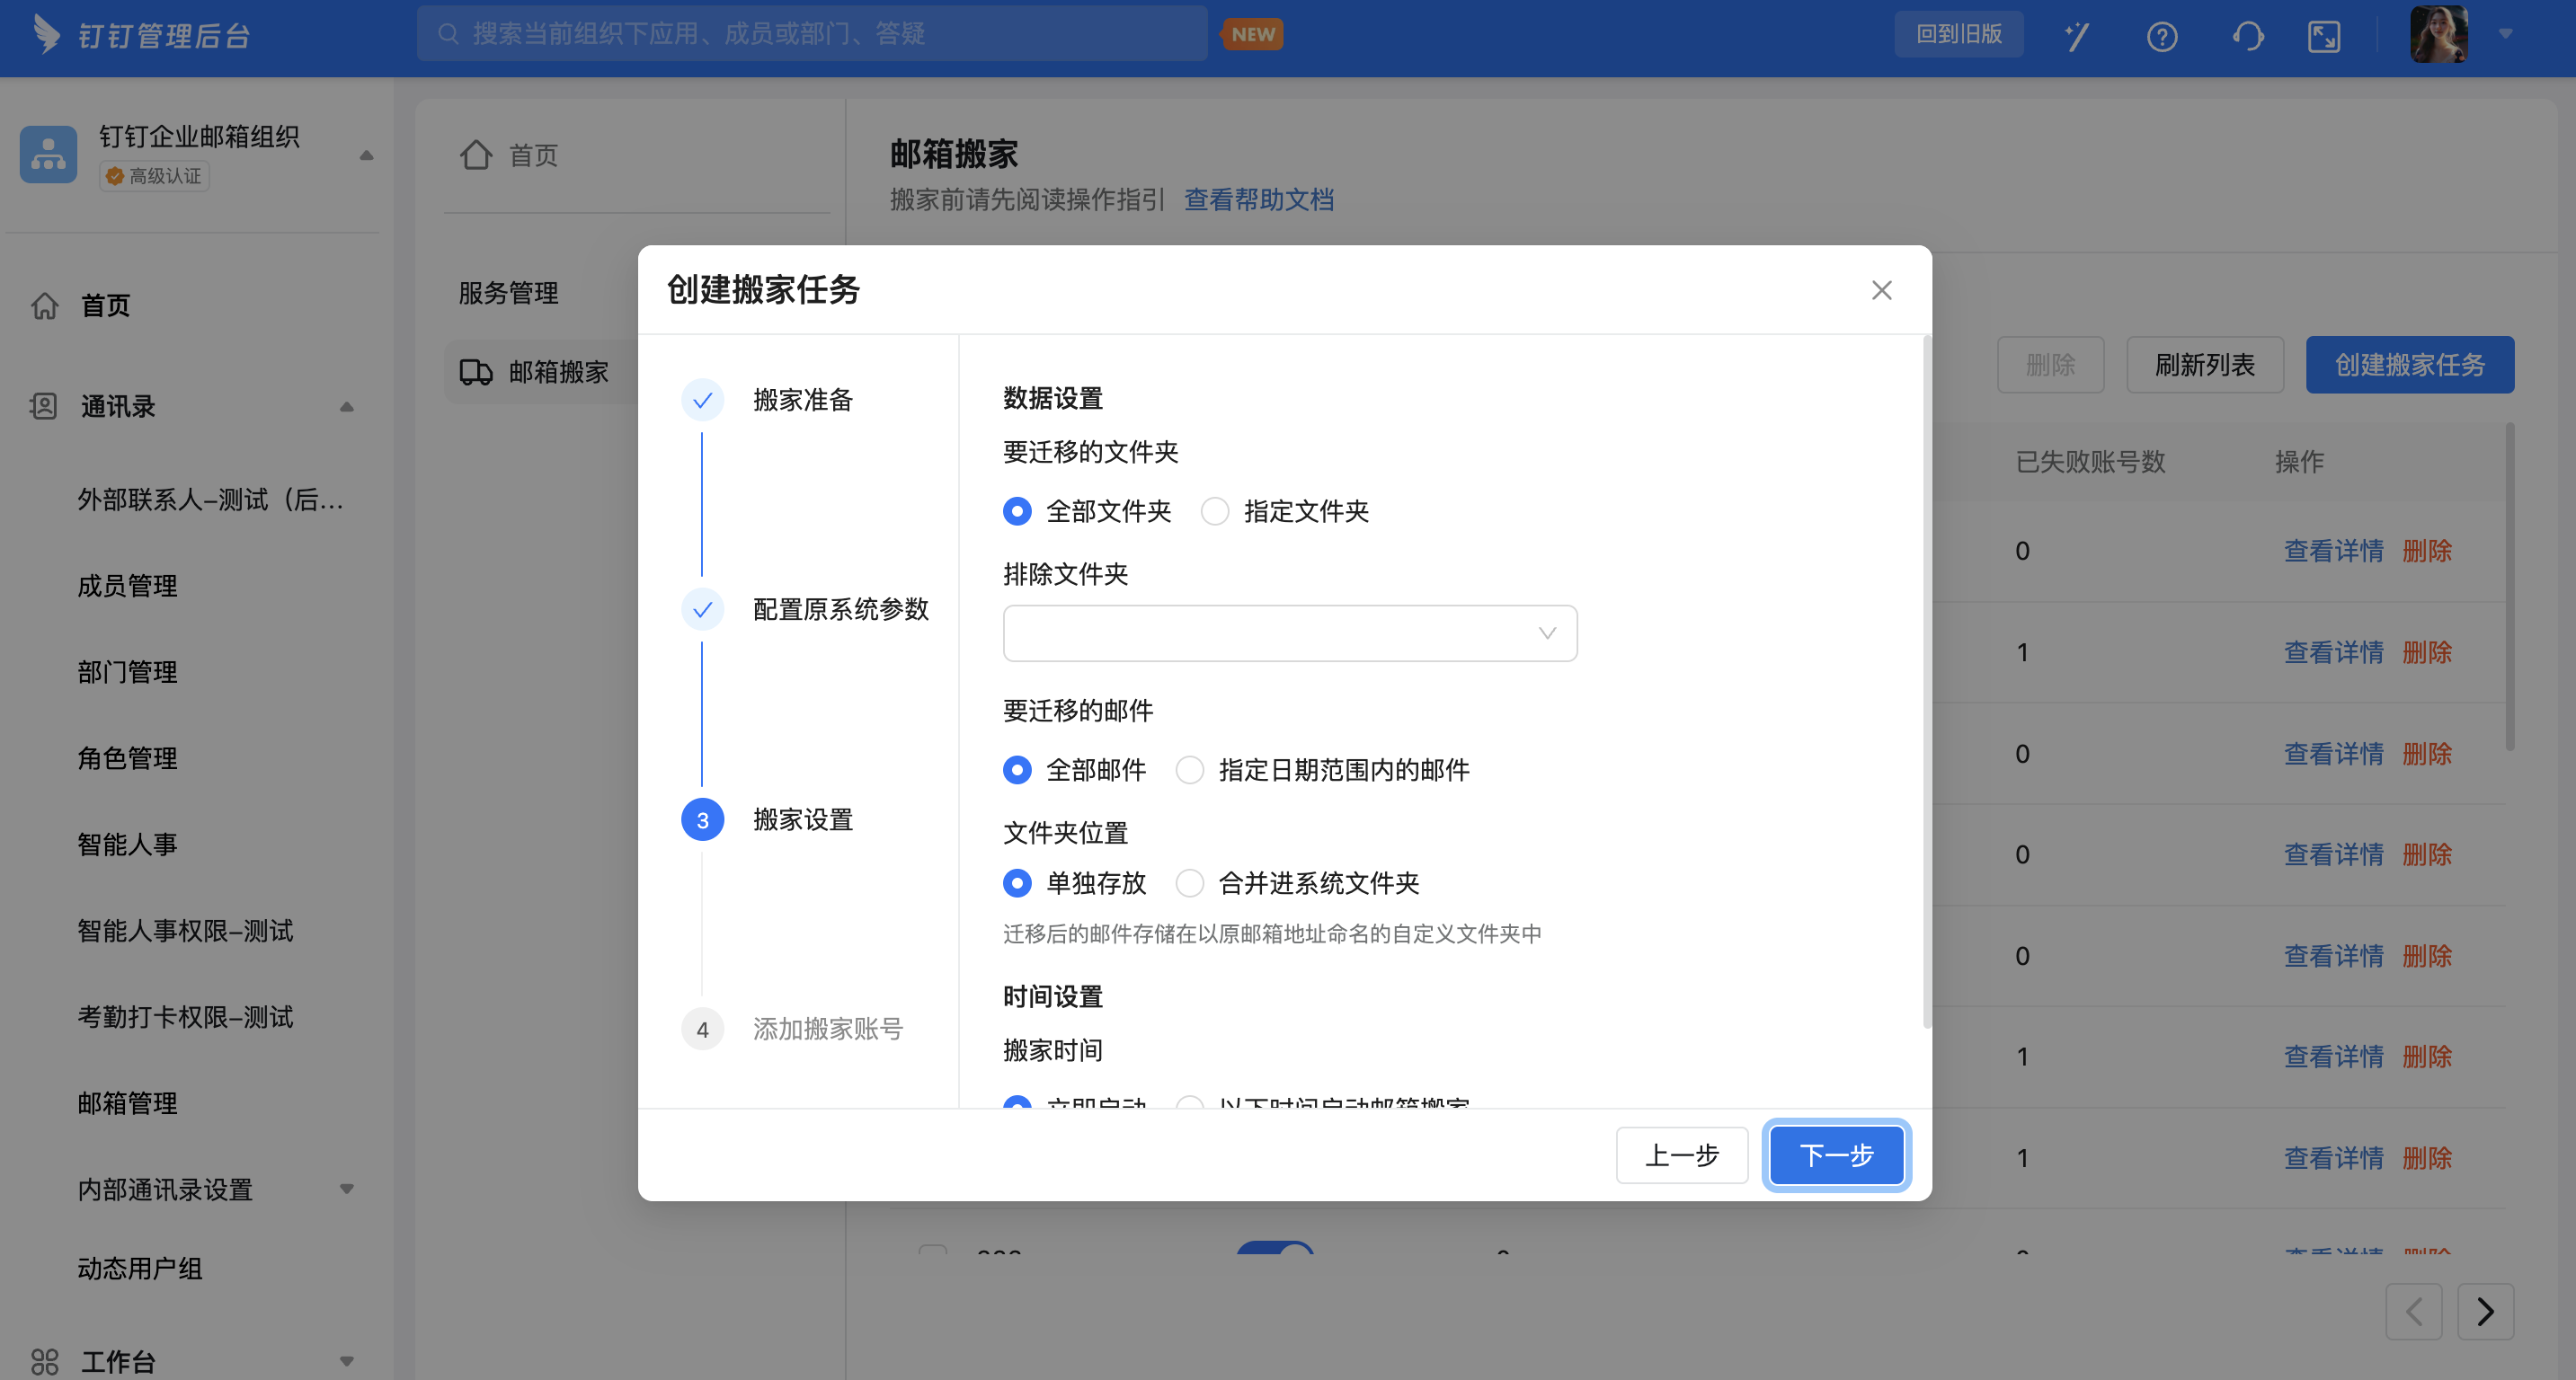The width and height of the screenshot is (2576, 1380).
Task: Click the step 4 circle for 添加搬家账号
Action: click(703, 1030)
